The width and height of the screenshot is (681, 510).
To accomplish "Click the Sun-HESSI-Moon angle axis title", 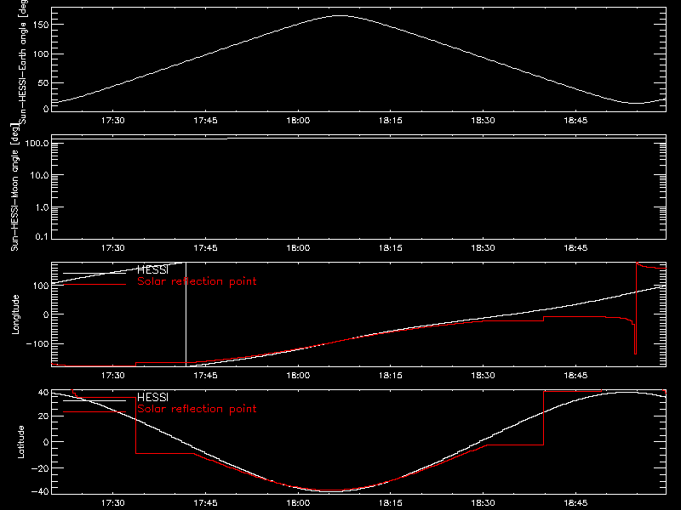I will (x=15, y=187).
